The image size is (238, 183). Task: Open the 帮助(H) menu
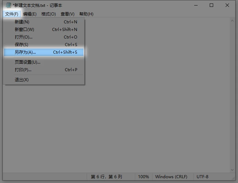pos(86,14)
